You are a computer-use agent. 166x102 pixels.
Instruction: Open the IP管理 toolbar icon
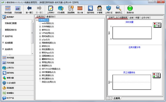100,10
